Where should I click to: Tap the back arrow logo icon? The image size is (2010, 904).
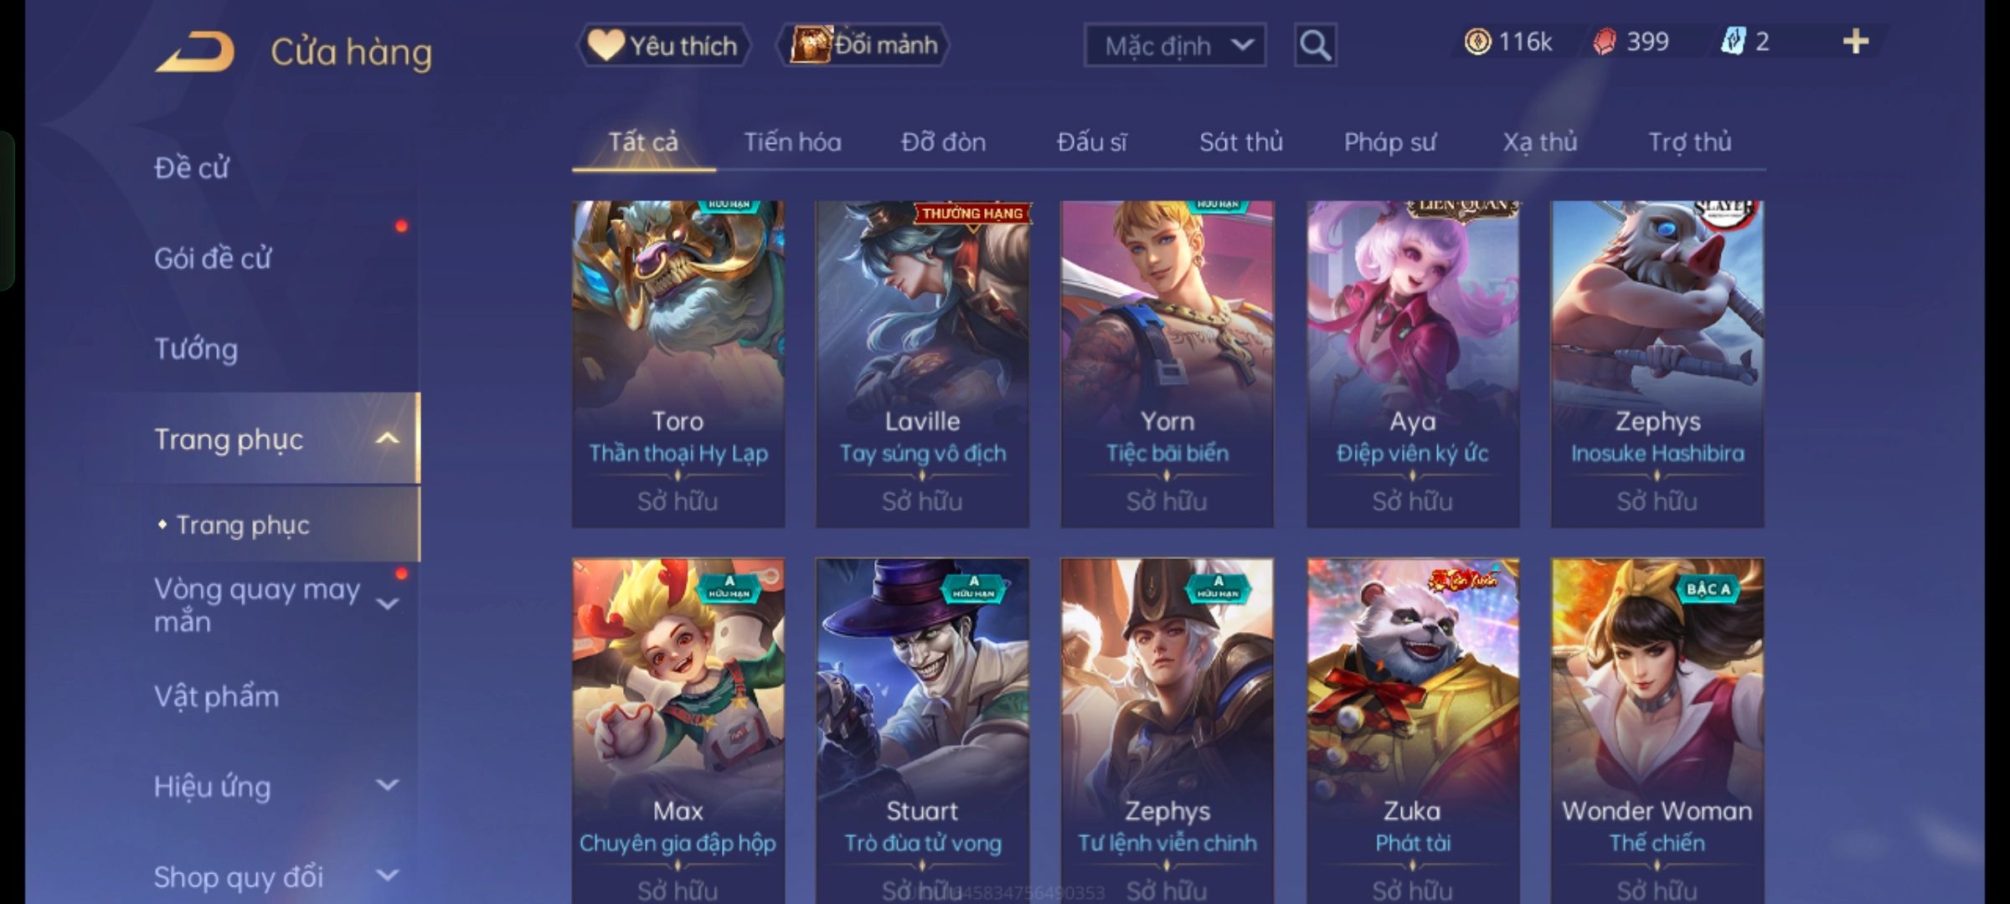coord(194,52)
